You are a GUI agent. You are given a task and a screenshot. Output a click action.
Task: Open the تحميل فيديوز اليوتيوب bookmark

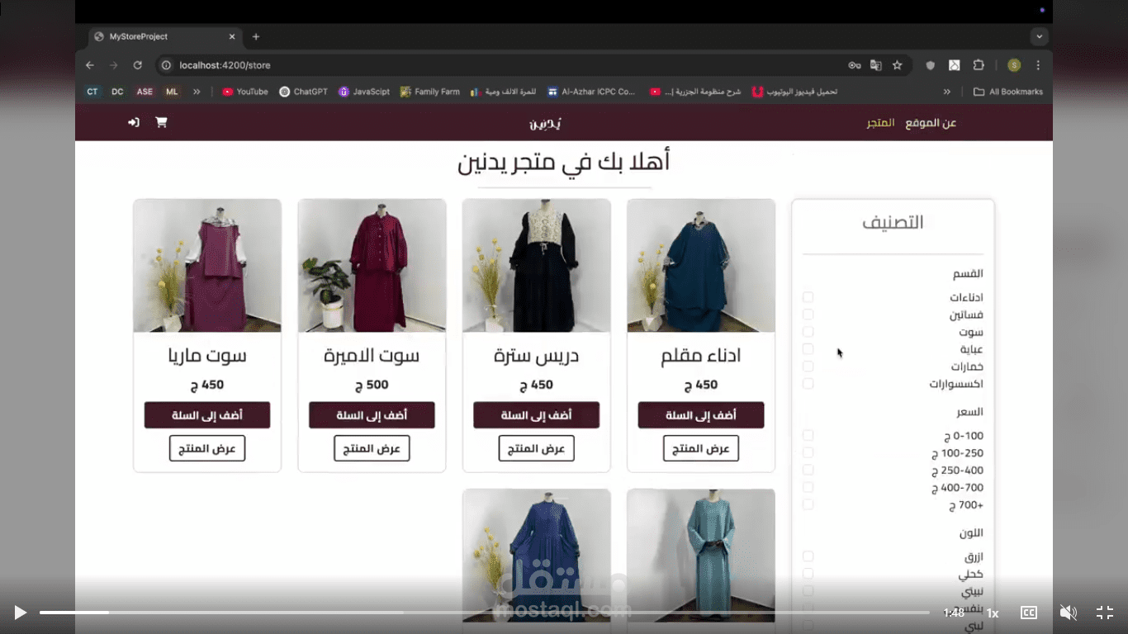[x=794, y=92]
